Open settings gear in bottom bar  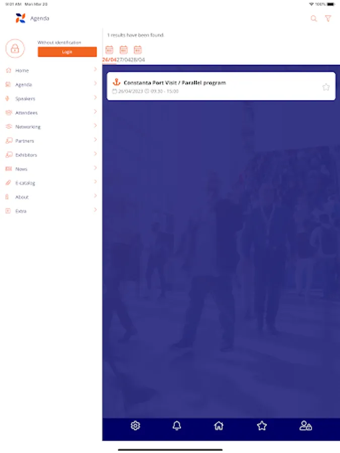(x=135, y=425)
